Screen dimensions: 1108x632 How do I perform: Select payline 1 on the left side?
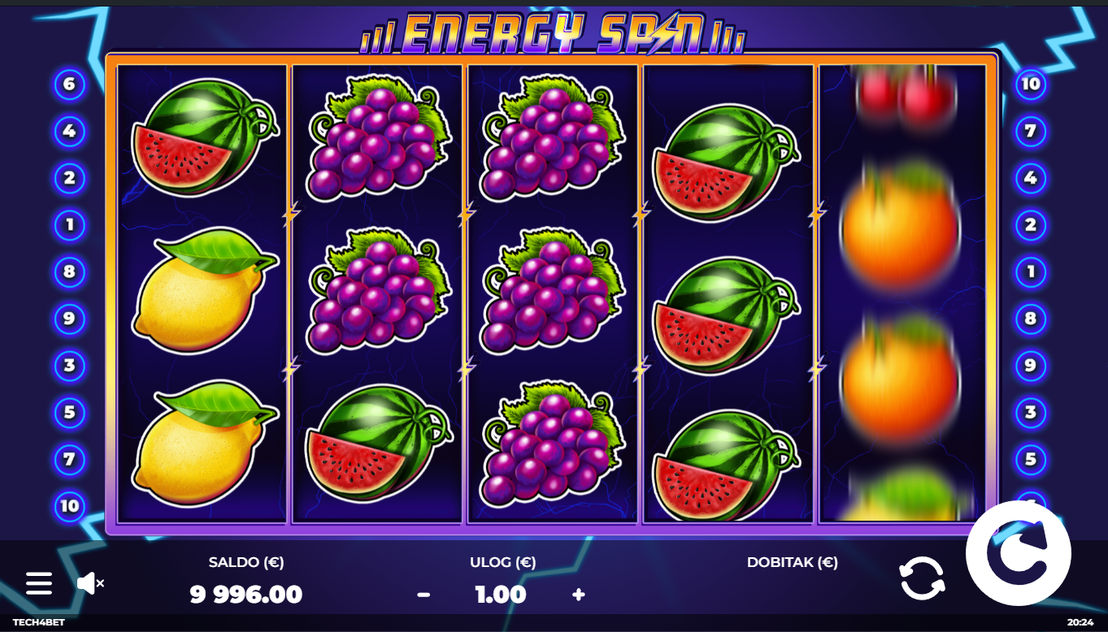pyautogui.click(x=69, y=224)
